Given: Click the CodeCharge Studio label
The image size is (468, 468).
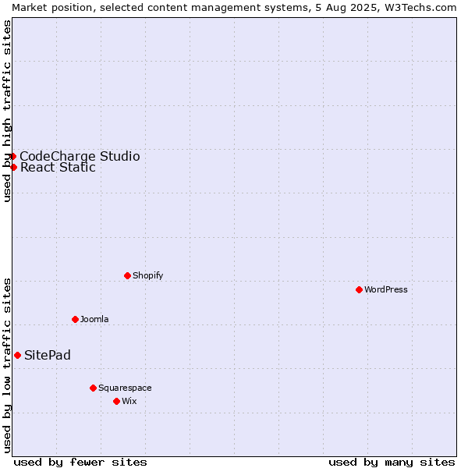Looking at the screenshot, I should 80,157.
